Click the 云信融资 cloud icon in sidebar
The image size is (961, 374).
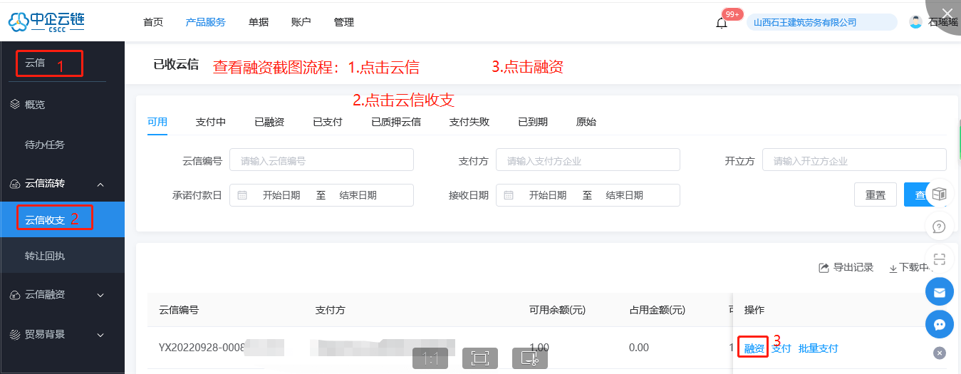(x=16, y=295)
